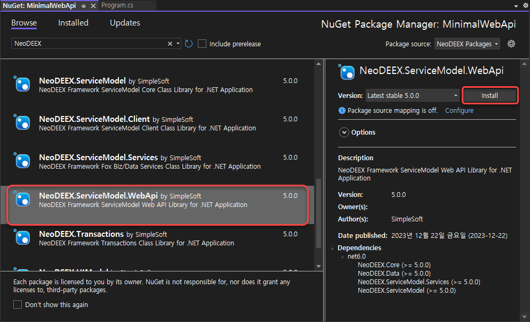Expand the Options section

344,133
